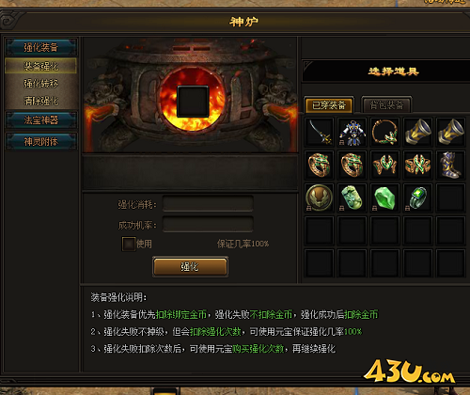The width and height of the screenshot is (470, 395).
Task: Select the boots equipment icon
Action: tap(450, 165)
